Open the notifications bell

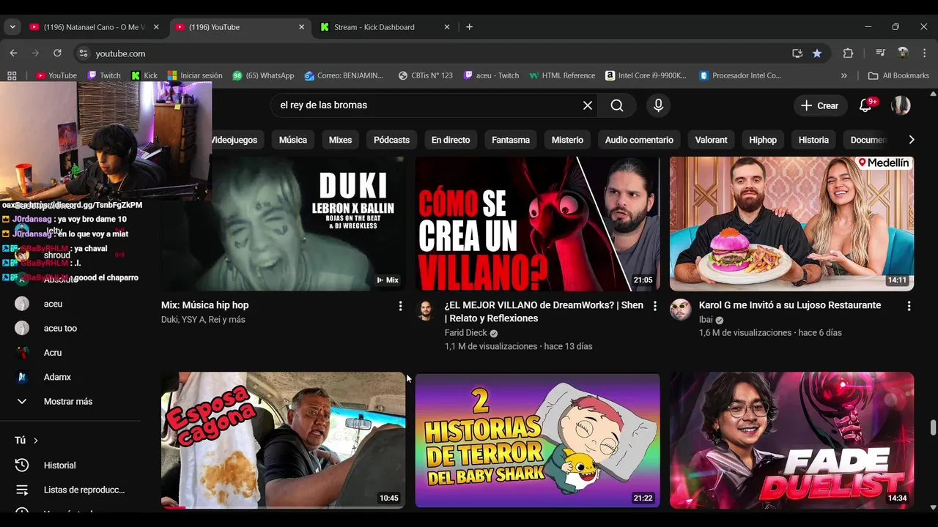(x=865, y=105)
